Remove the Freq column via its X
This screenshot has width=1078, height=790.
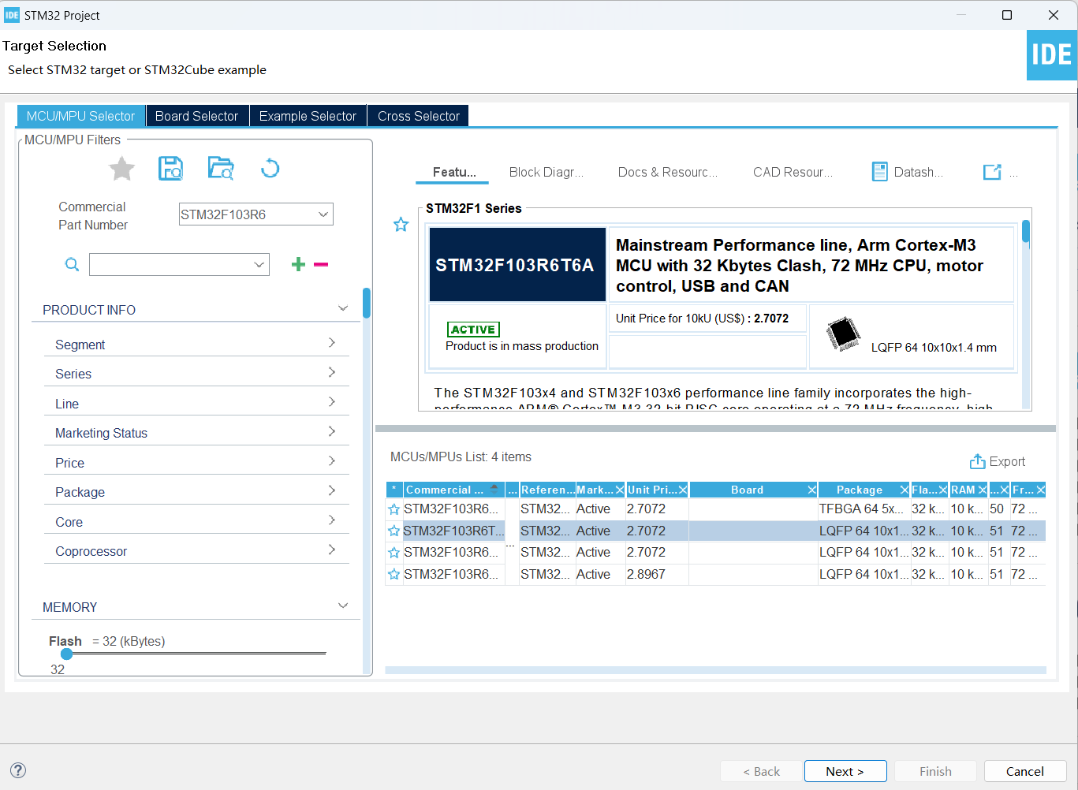[x=1041, y=490]
